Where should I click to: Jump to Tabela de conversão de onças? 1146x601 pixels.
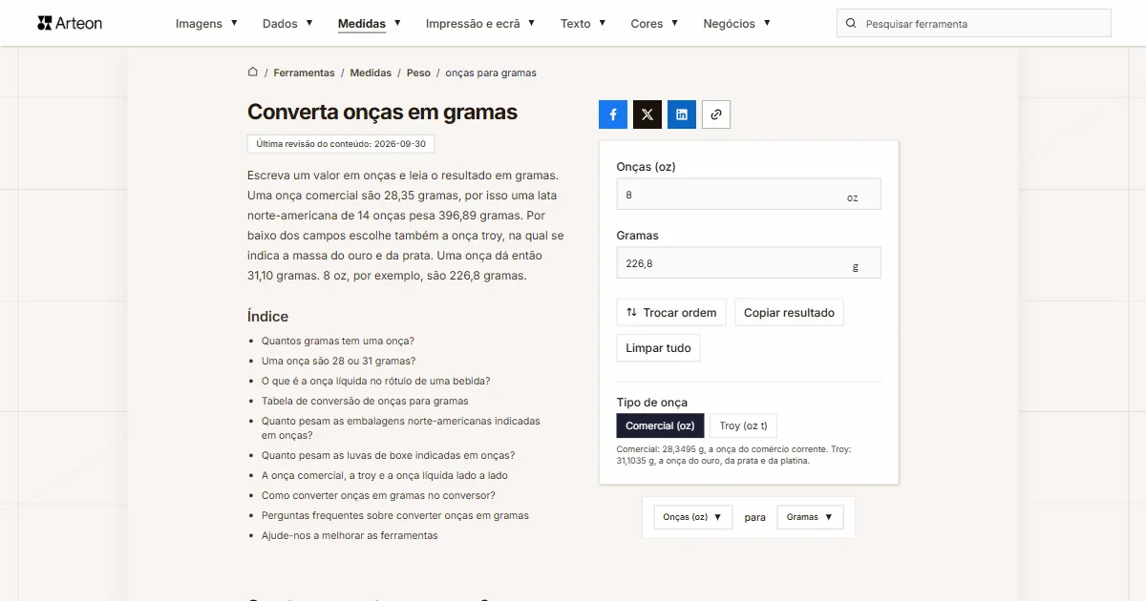point(365,401)
